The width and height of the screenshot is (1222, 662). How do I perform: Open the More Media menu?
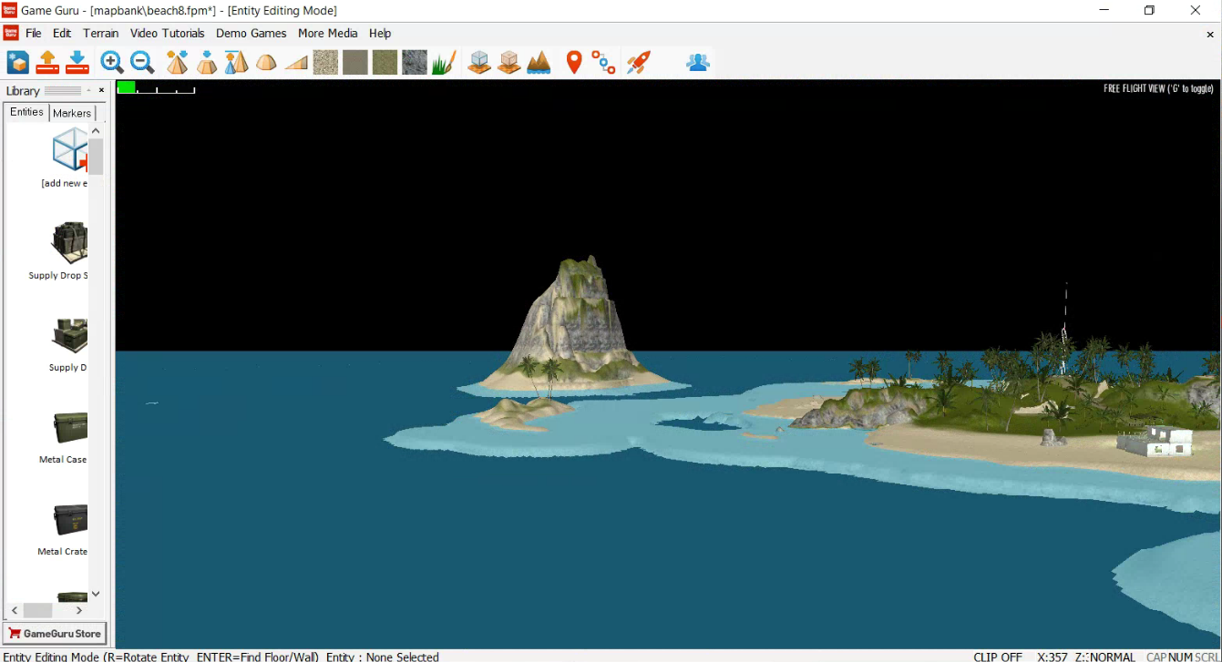pyautogui.click(x=328, y=34)
